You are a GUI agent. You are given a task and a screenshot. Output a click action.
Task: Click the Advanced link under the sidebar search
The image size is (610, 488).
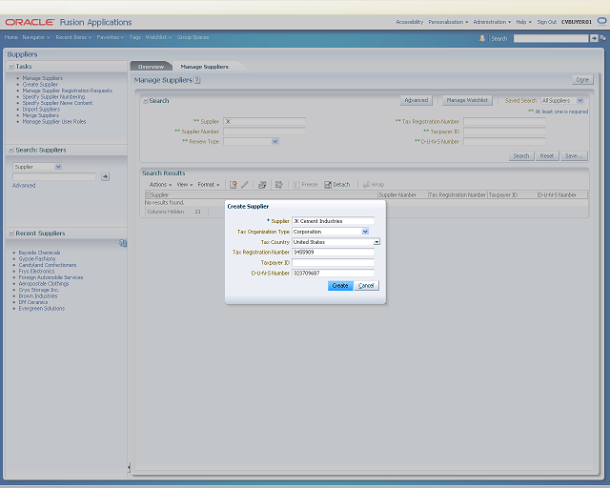[24, 186]
